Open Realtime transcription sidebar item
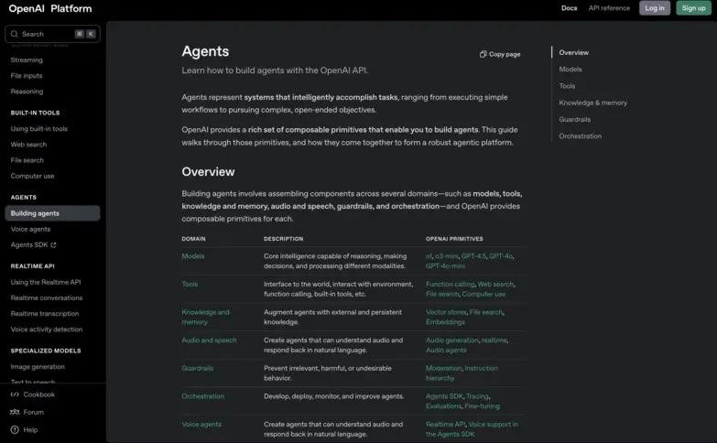 pyautogui.click(x=44, y=314)
